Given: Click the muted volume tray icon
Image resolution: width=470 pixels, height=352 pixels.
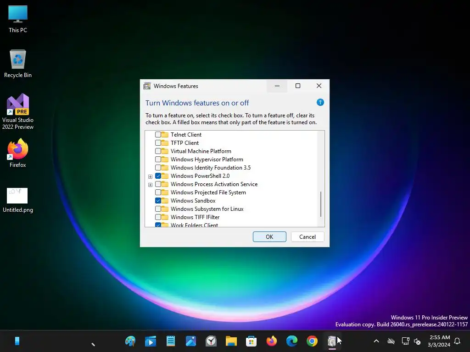Looking at the screenshot, I should [417, 341].
